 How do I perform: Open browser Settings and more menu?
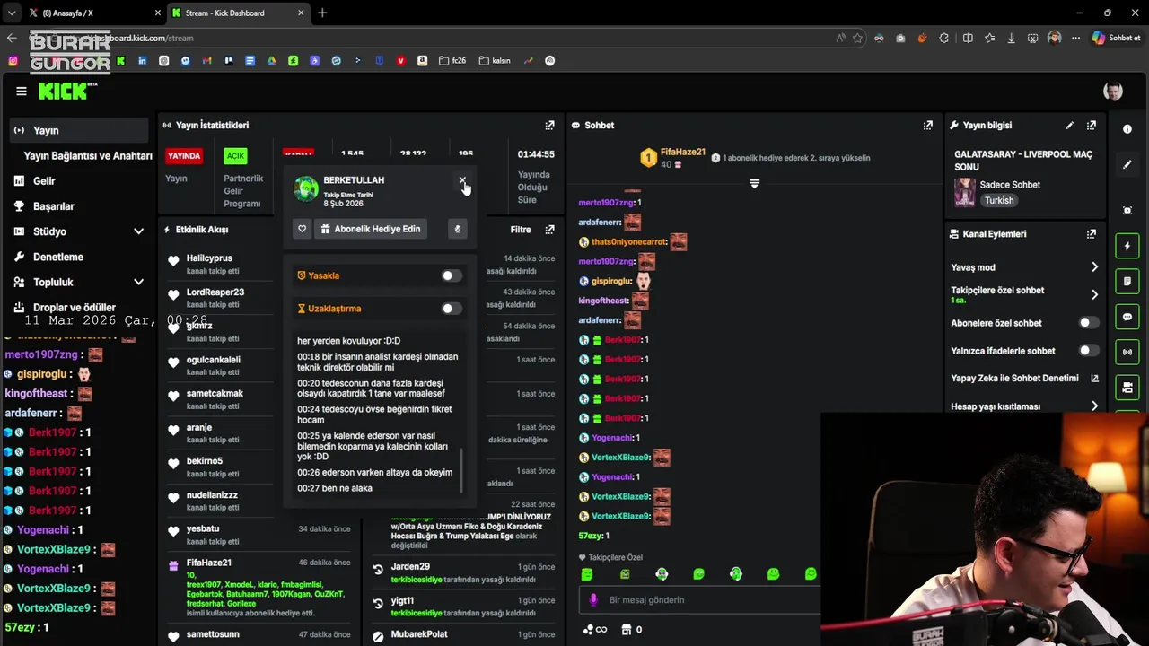coord(1075,38)
